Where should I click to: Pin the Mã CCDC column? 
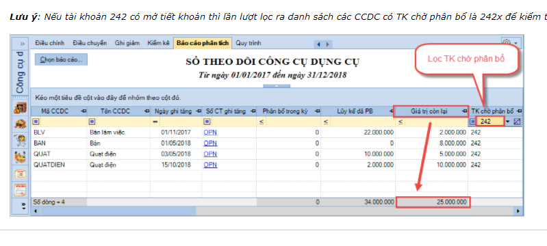(x=84, y=111)
